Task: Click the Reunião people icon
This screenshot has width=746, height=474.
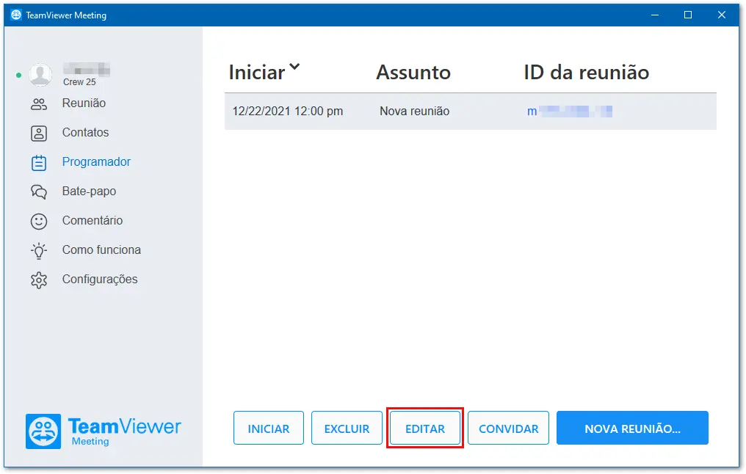Action: tap(39, 104)
